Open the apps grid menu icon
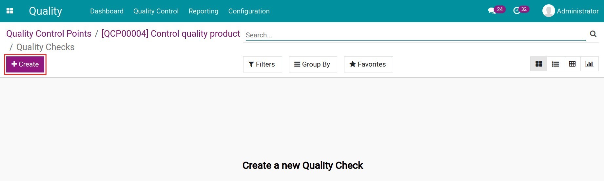Screen dimensions: 604x181 (10, 11)
